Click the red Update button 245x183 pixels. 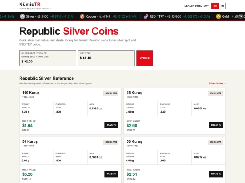(145, 58)
